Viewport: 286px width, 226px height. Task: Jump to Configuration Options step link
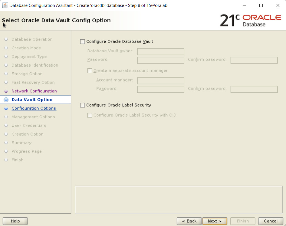click(x=34, y=108)
